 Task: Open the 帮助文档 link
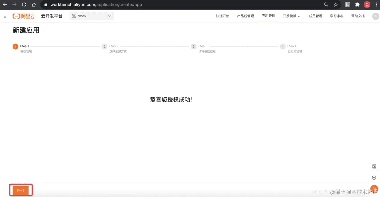(358, 16)
